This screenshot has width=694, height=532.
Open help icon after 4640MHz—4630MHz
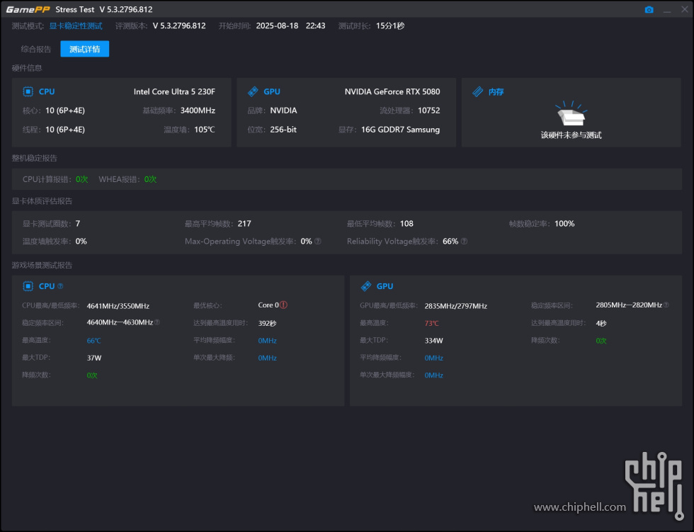coord(157,322)
